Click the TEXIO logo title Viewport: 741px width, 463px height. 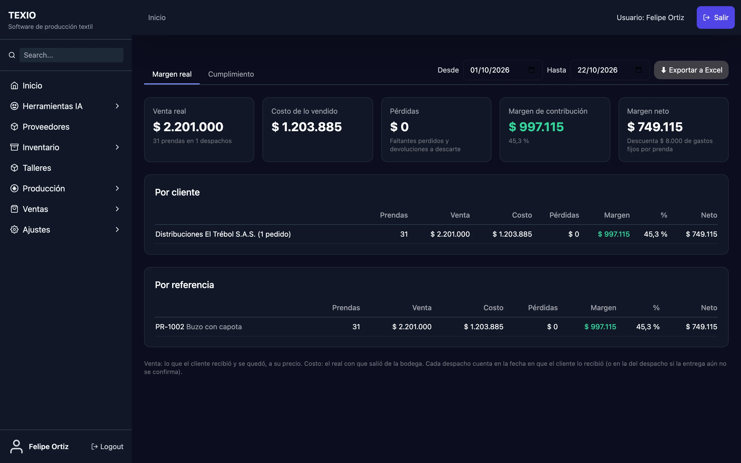(22, 15)
